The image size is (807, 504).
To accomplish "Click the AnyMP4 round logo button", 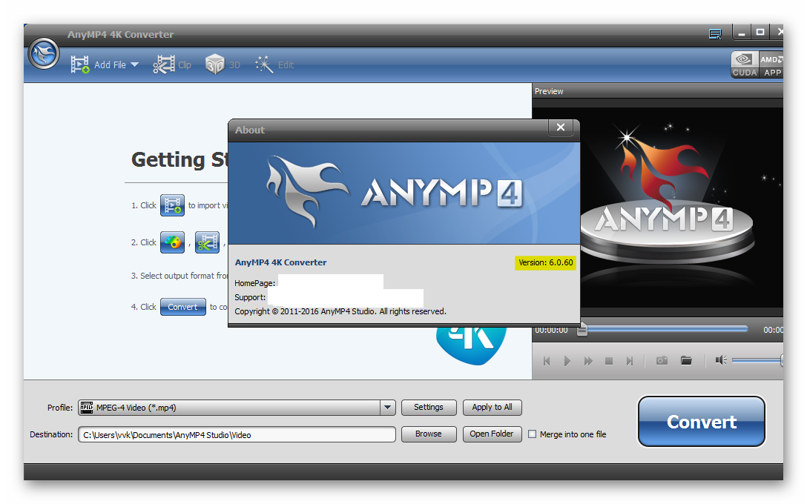I will click(x=44, y=54).
